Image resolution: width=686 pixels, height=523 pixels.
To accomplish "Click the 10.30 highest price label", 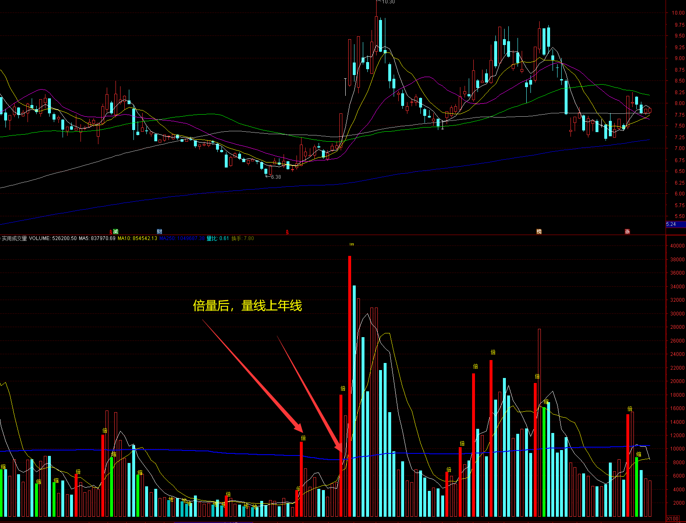I will [388, 2].
